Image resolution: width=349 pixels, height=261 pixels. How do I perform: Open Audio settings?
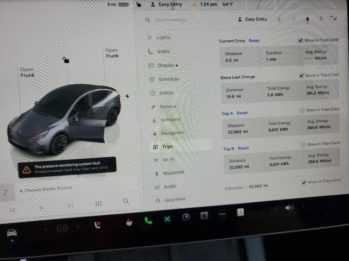[166, 187]
